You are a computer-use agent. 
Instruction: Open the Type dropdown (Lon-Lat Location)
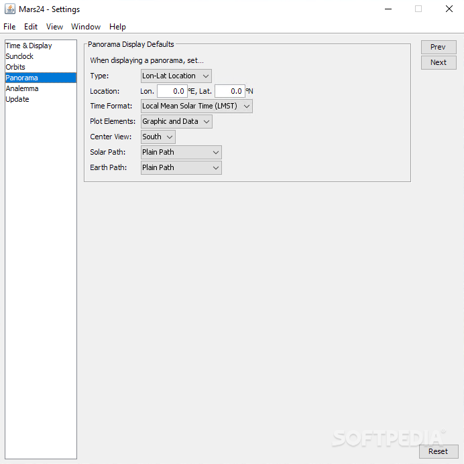tap(176, 76)
